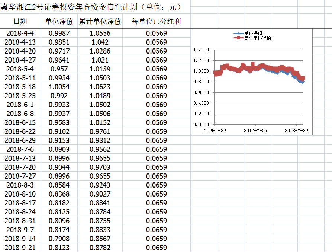Viewport: 332px width, 252px height.
Task: Click chart axis label 2018-7-29
Action: [296, 130]
